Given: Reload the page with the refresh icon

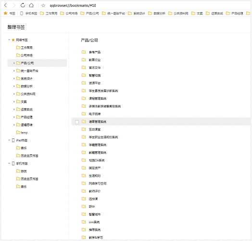Looking at the screenshot, I should point(23,5).
